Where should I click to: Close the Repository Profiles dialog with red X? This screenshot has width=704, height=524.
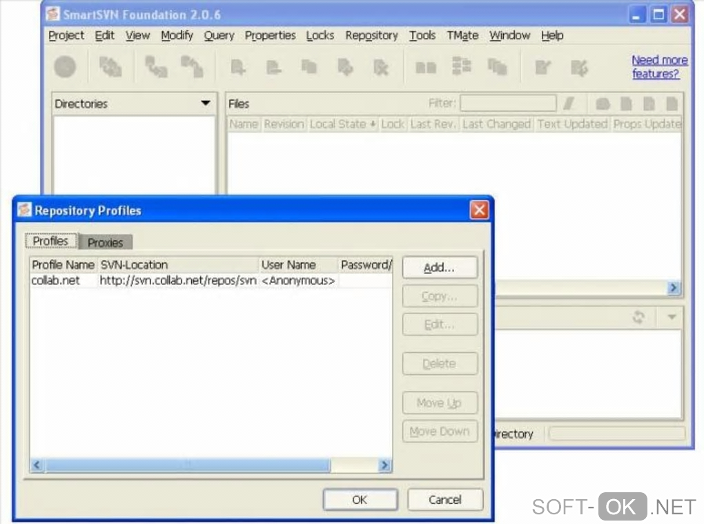tap(479, 210)
